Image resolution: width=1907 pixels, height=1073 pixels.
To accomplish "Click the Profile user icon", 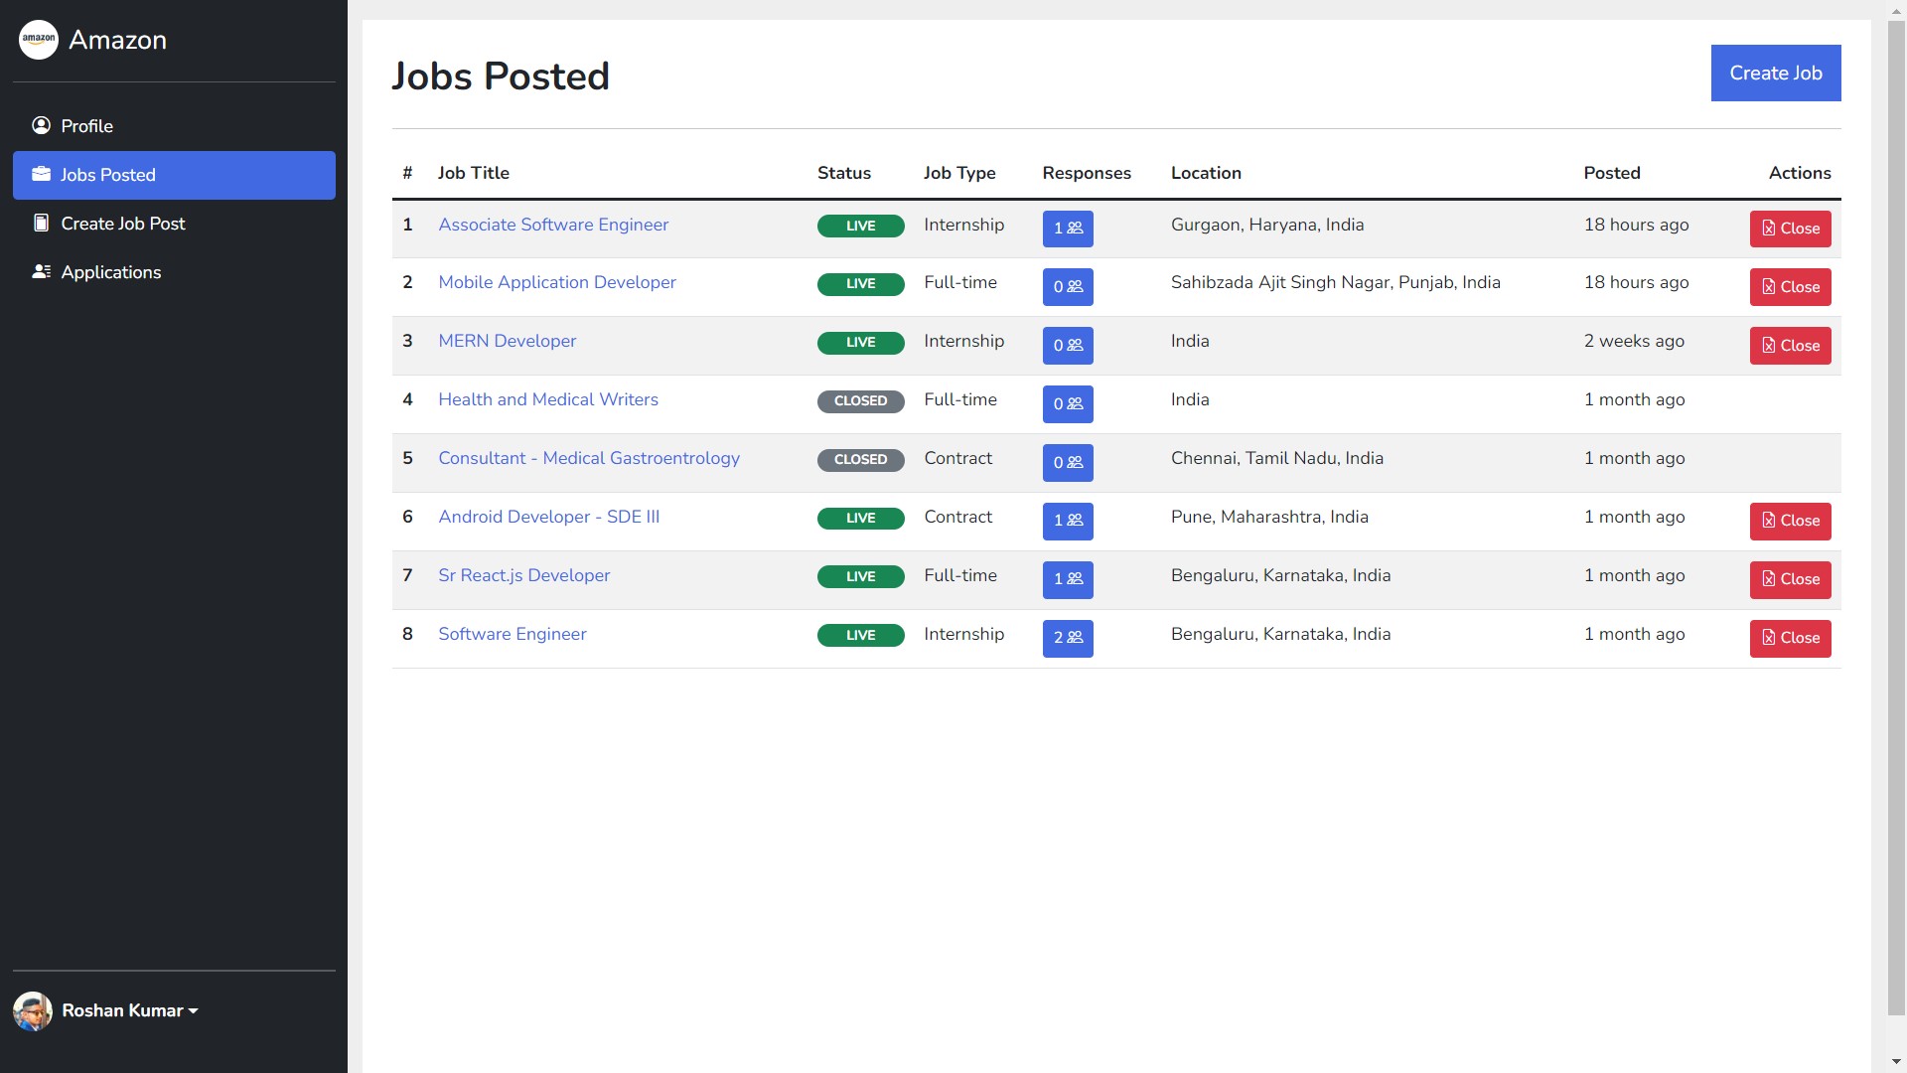I will click(x=41, y=125).
